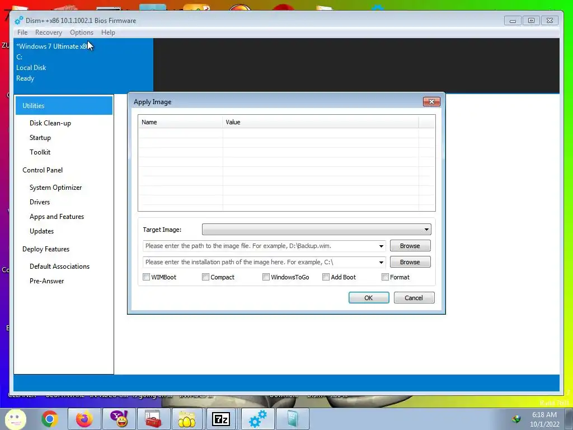Open the Help menu
The width and height of the screenshot is (573, 430).
click(108, 32)
